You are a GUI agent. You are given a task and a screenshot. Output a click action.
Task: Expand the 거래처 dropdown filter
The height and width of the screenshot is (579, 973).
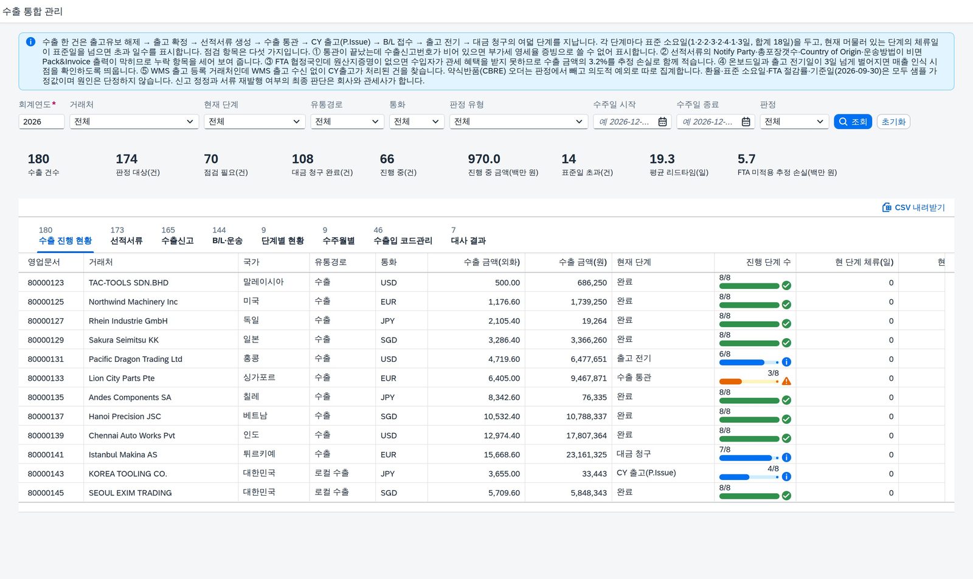(x=134, y=122)
